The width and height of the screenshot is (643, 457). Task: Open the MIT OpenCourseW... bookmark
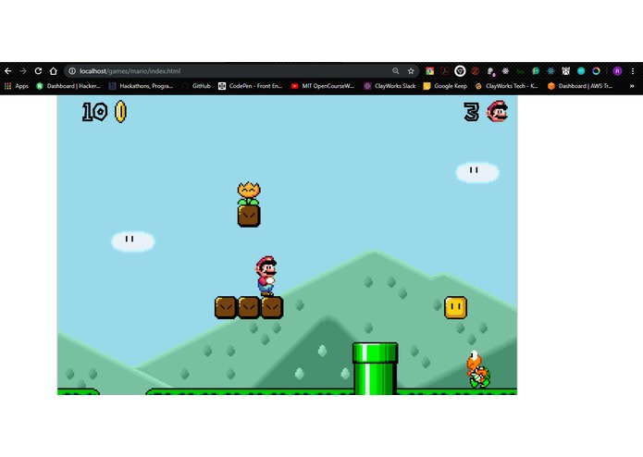click(323, 86)
